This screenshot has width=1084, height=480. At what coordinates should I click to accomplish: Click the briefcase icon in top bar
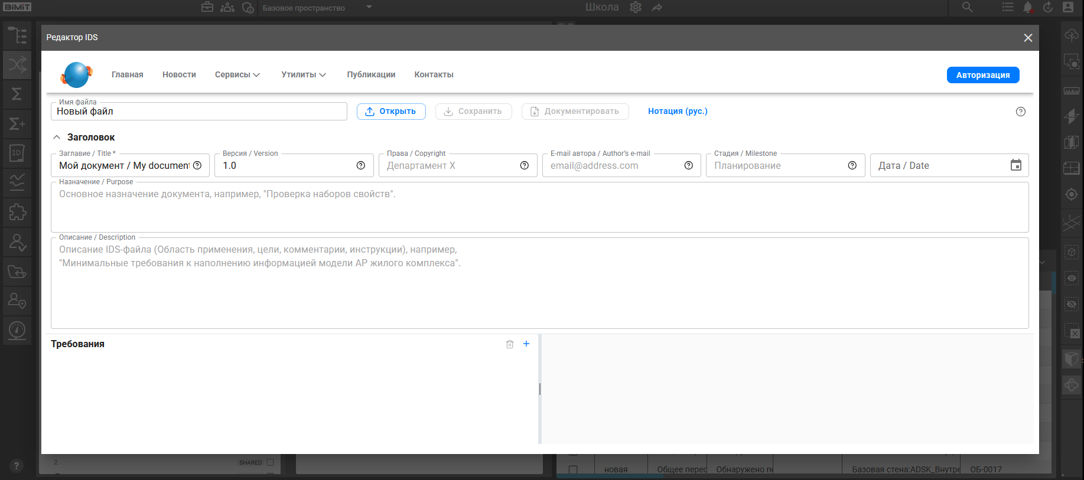tap(207, 7)
